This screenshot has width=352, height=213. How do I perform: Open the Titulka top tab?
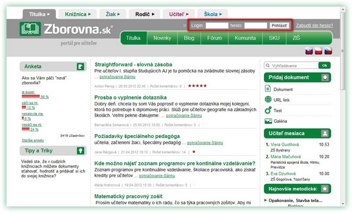tap(39, 14)
